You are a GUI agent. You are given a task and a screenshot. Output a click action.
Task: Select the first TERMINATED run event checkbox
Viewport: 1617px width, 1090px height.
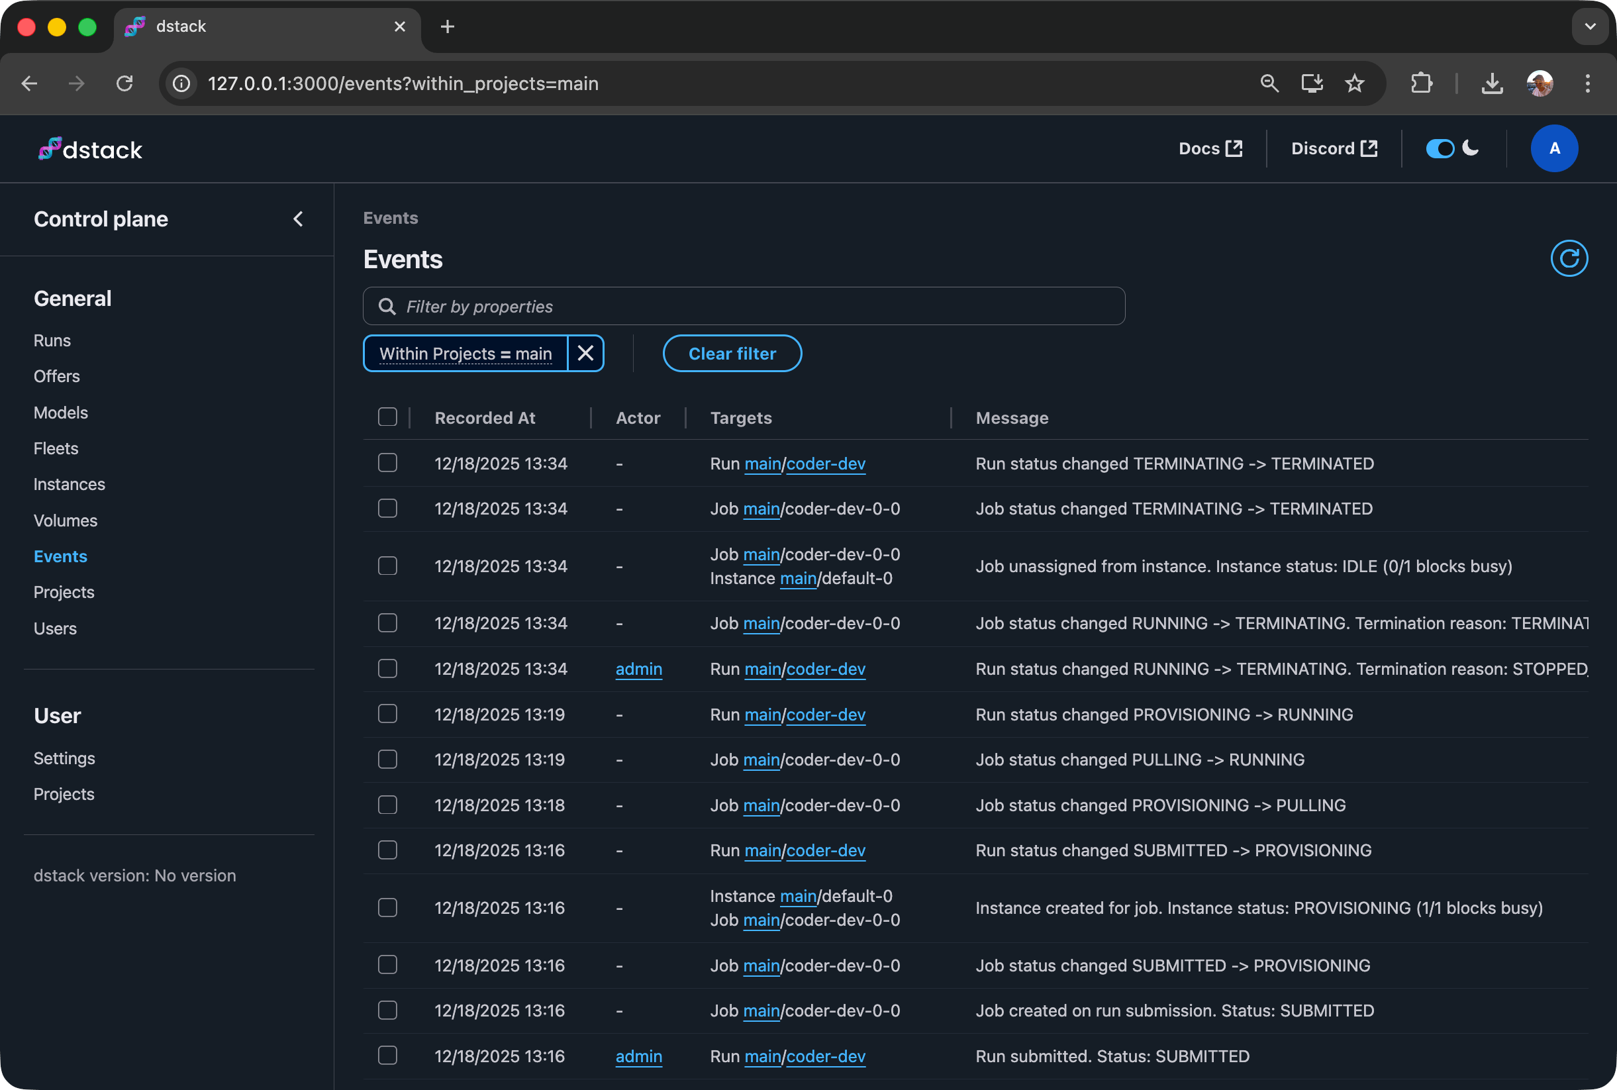click(x=387, y=463)
